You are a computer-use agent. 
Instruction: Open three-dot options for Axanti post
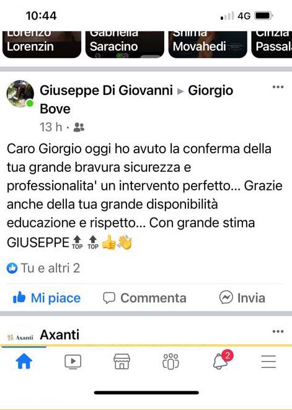click(x=278, y=332)
